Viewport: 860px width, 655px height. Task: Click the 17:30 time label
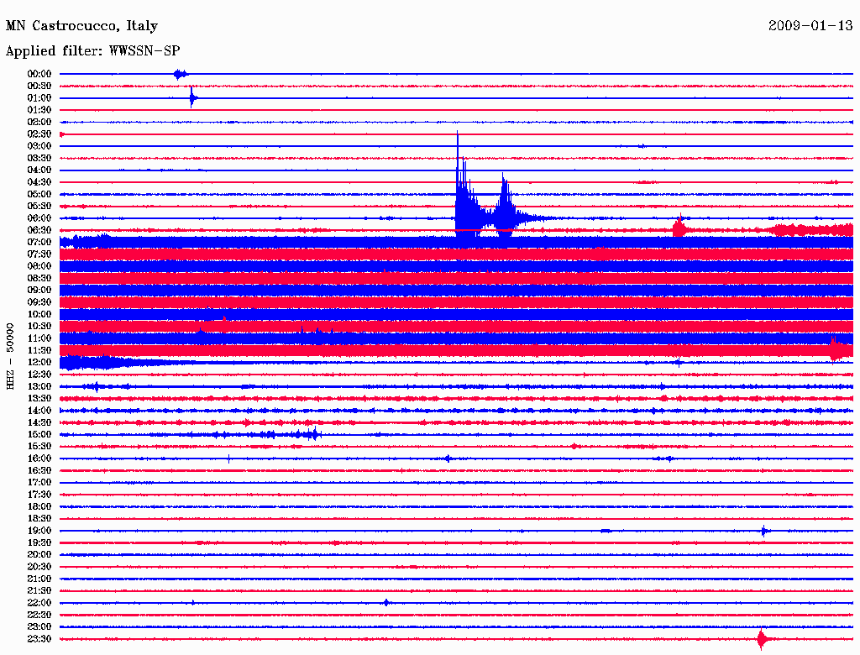click(39, 495)
